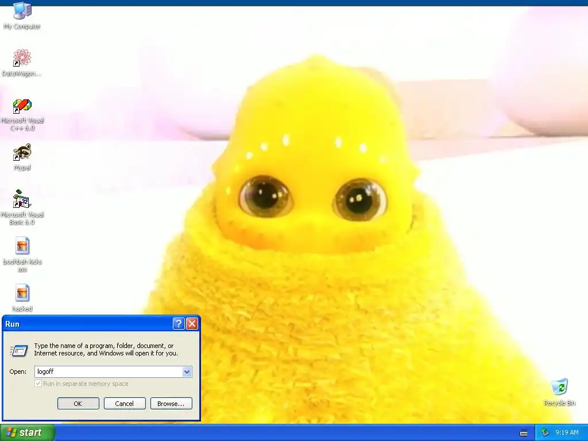
Task: Open the Start menu
Action: 27,432
